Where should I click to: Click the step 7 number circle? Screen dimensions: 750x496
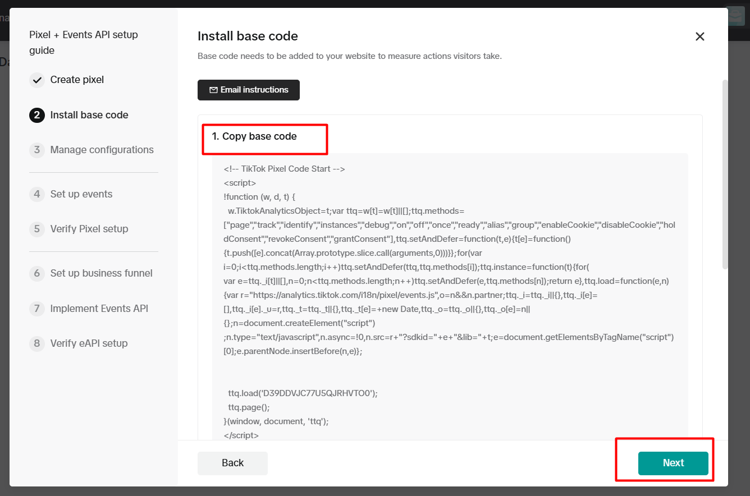click(x=37, y=309)
